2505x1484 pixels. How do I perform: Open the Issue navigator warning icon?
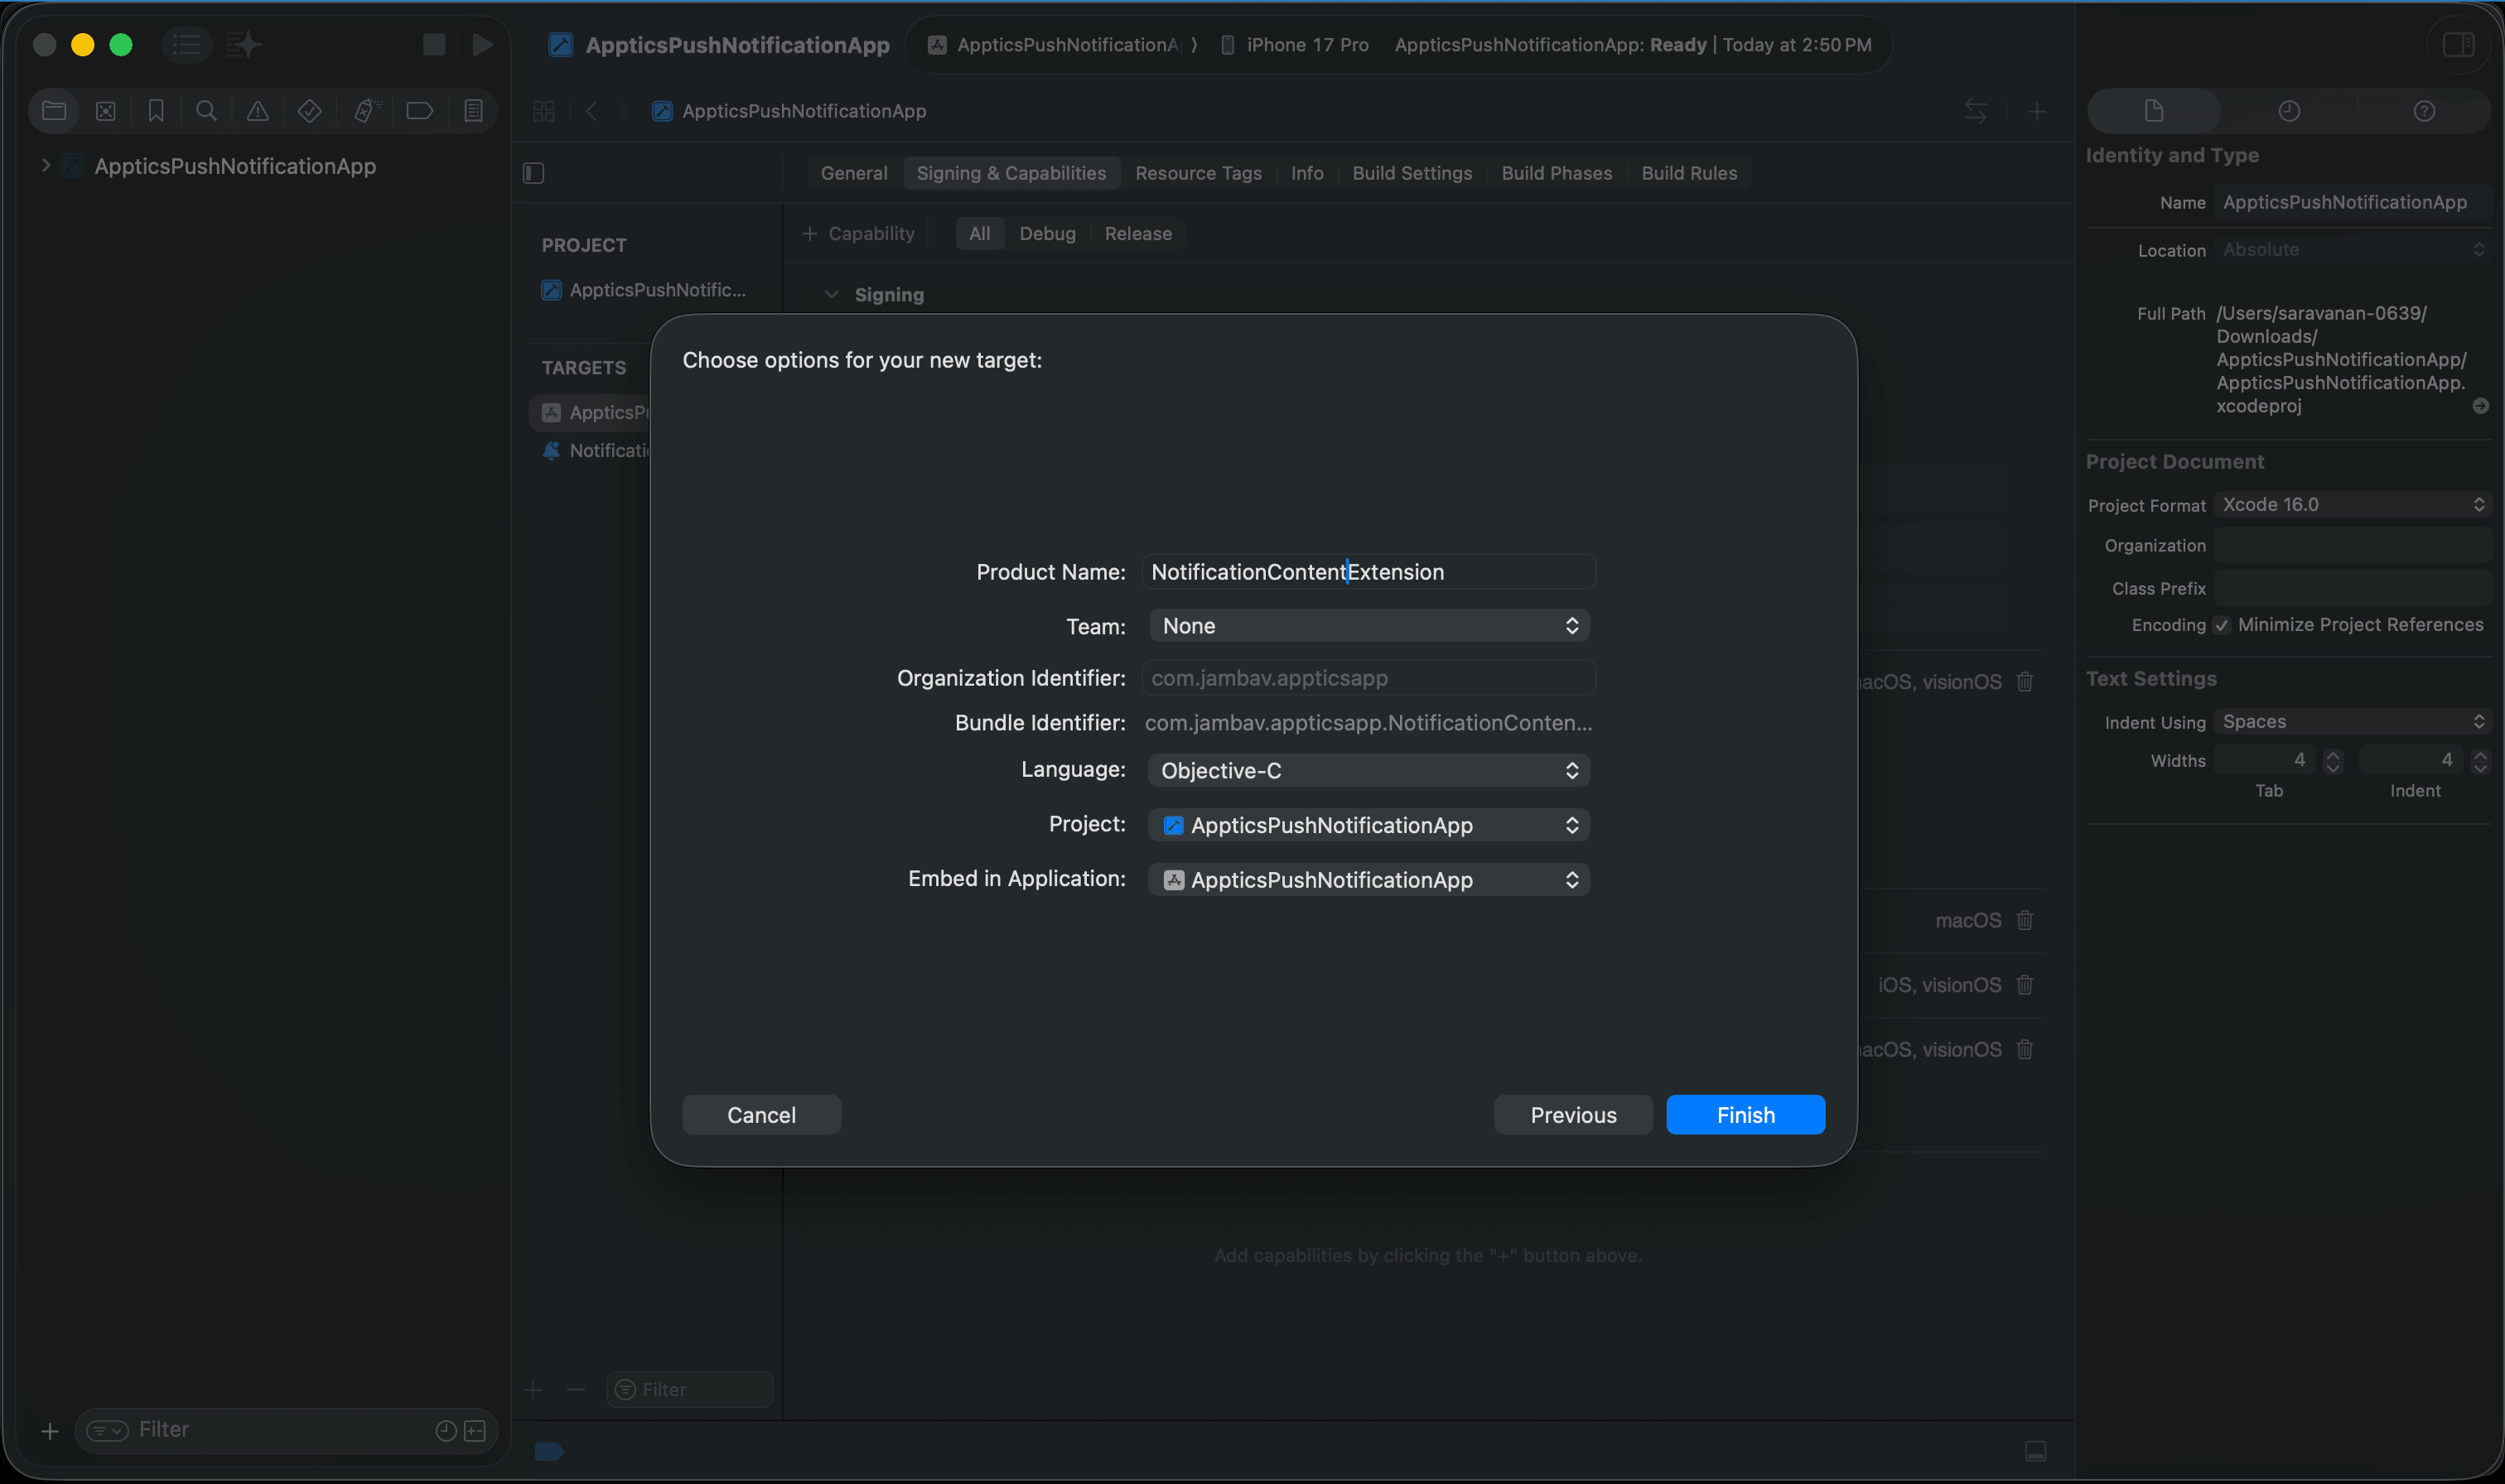(257, 111)
